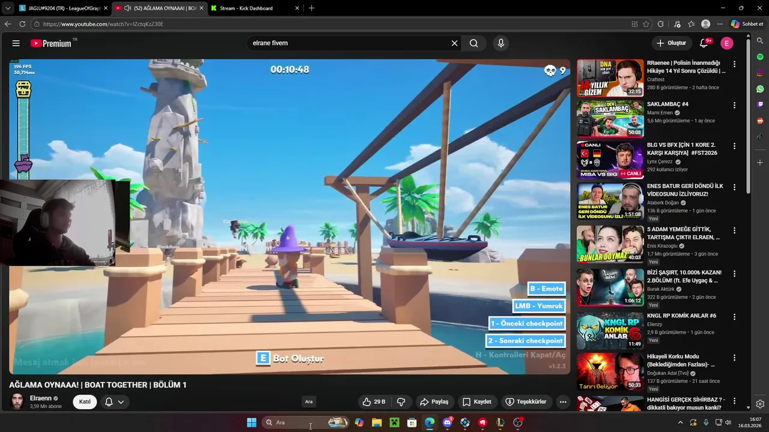This screenshot has height=432, width=769.
Task: Open the Windows Start menu
Action: pos(252,422)
